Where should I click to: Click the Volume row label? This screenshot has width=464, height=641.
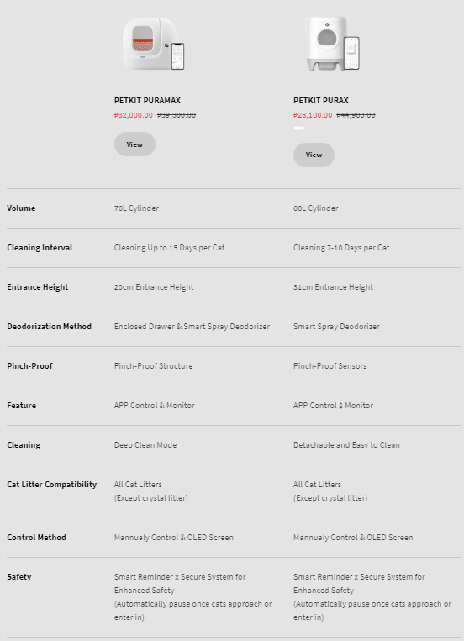click(x=21, y=208)
